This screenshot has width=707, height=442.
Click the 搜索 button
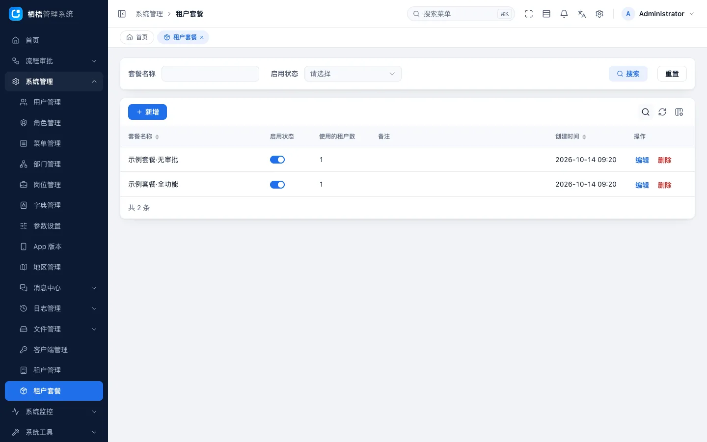(x=628, y=74)
